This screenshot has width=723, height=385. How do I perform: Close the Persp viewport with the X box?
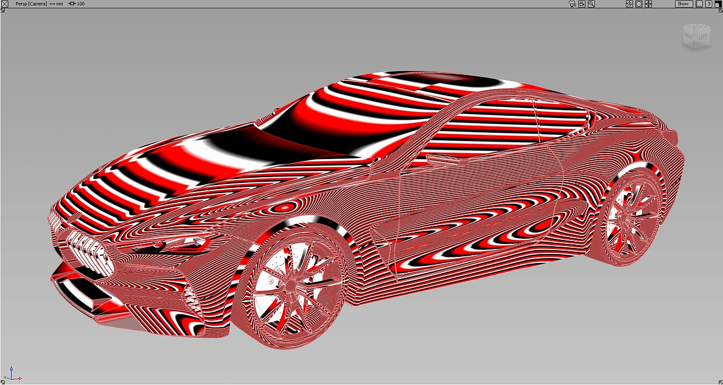click(x=4, y=3)
